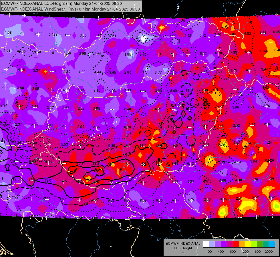Click the white swatch in the LCL-Height legend
The height and width of the screenshot is (257, 280).
(206, 244)
